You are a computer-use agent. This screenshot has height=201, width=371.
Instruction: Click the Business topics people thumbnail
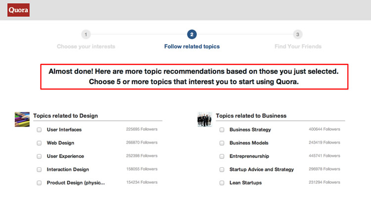(205, 119)
